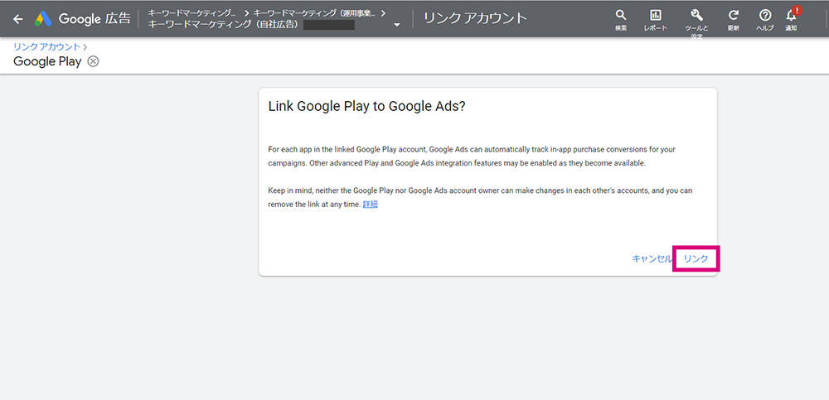This screenshot has width=829, height=400.
Task: Click the Google Play page heading
Action: tap(47, 61)
